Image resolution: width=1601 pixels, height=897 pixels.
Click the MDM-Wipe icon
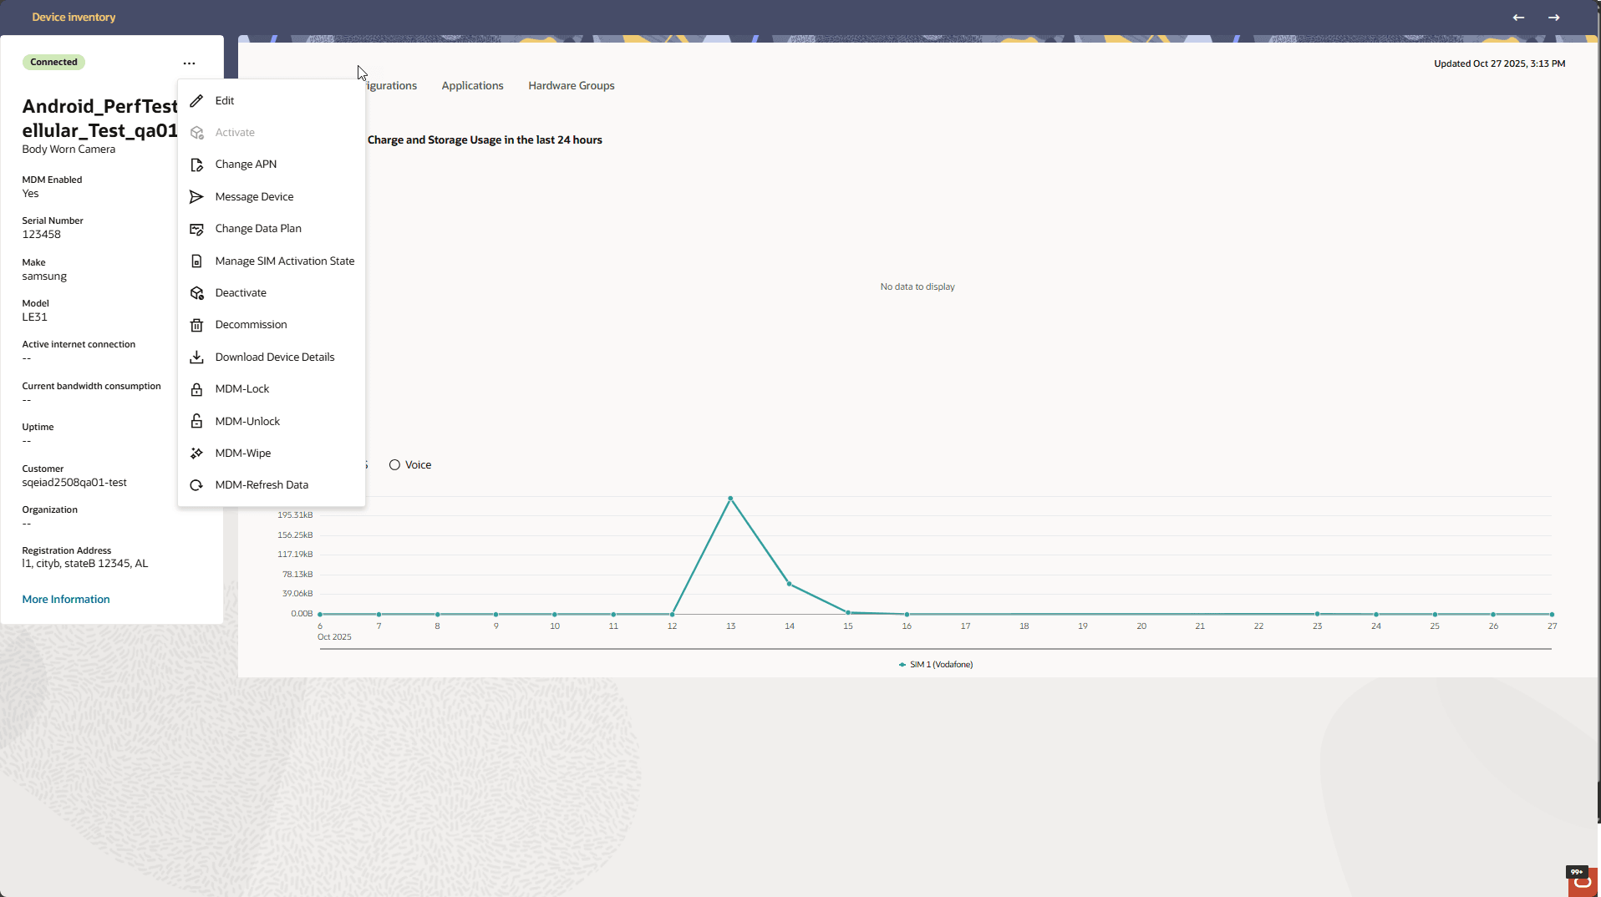(x=196, y=453)
